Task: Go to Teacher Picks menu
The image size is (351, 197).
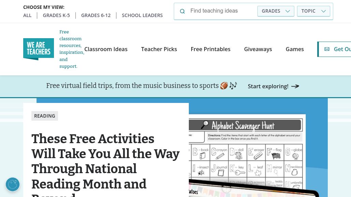Action: pyautogui.click(x=159, y=49)
